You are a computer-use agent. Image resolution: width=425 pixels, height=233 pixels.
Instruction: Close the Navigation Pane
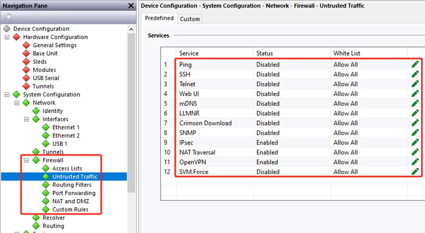coord(131,6)
